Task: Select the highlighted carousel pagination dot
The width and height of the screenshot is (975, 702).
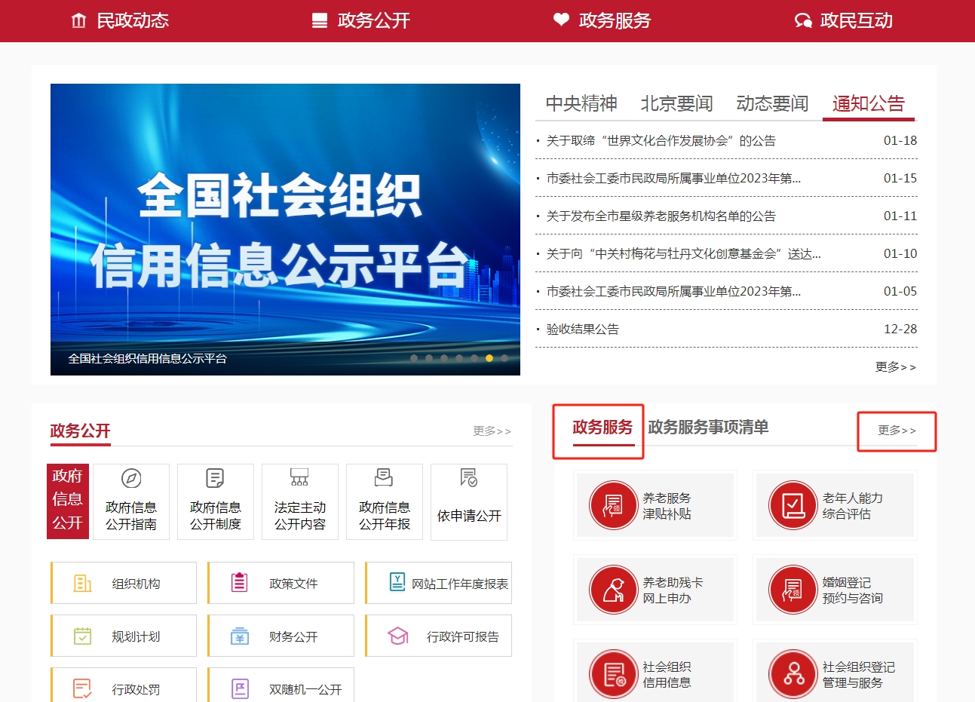Action: (x=489, y=359)
